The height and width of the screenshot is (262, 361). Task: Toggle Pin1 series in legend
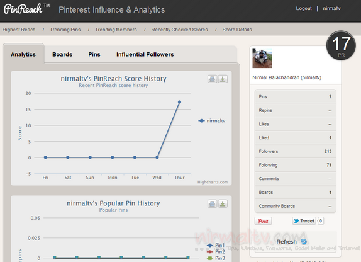216,245
